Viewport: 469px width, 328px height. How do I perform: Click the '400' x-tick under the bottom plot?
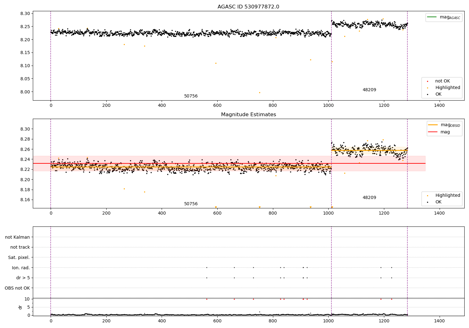click(162, 321)
